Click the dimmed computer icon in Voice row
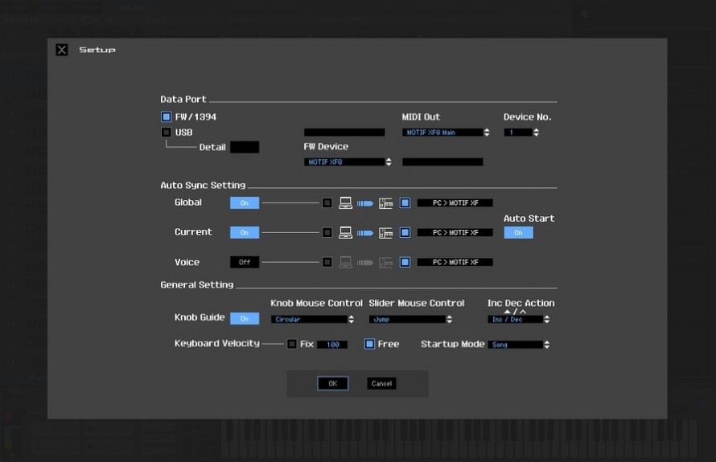This screenshot has width=716, height=462. pyautogui.click(x=345, y=262)
